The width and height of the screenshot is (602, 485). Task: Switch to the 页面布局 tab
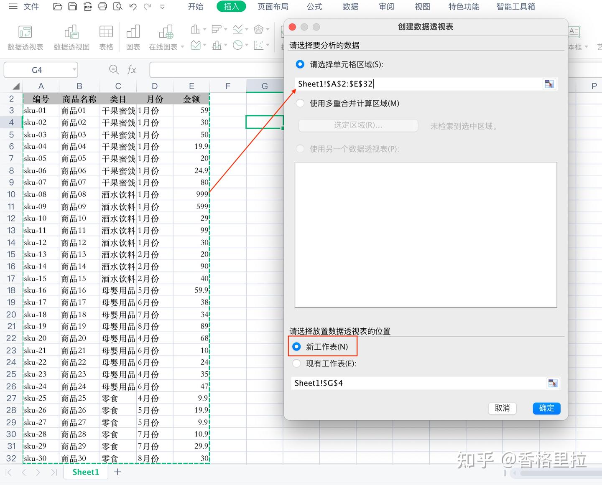pyautogui.click(x=273, y=7)
